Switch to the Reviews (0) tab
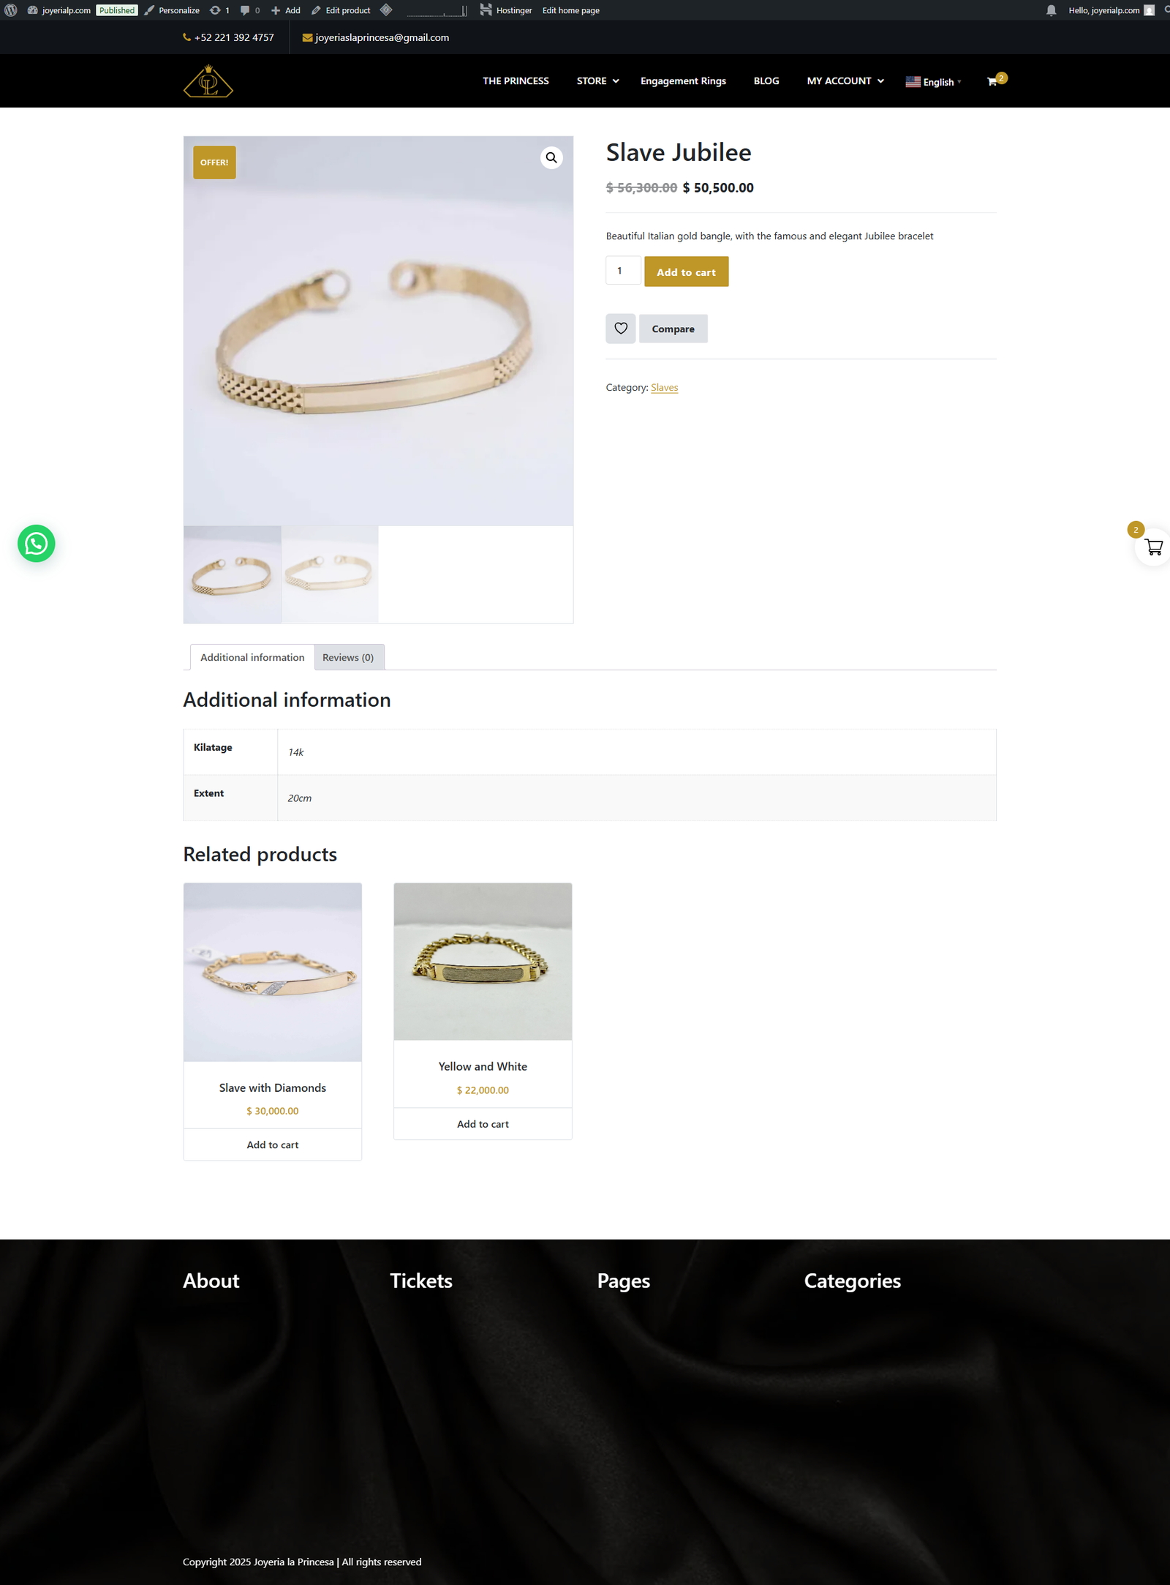 349,657
